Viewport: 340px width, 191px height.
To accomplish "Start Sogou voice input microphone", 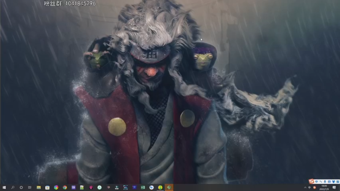I will click(x=325, y=182).
